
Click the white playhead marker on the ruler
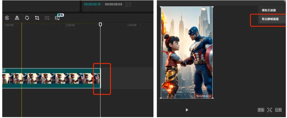click(x=100, y=24)
